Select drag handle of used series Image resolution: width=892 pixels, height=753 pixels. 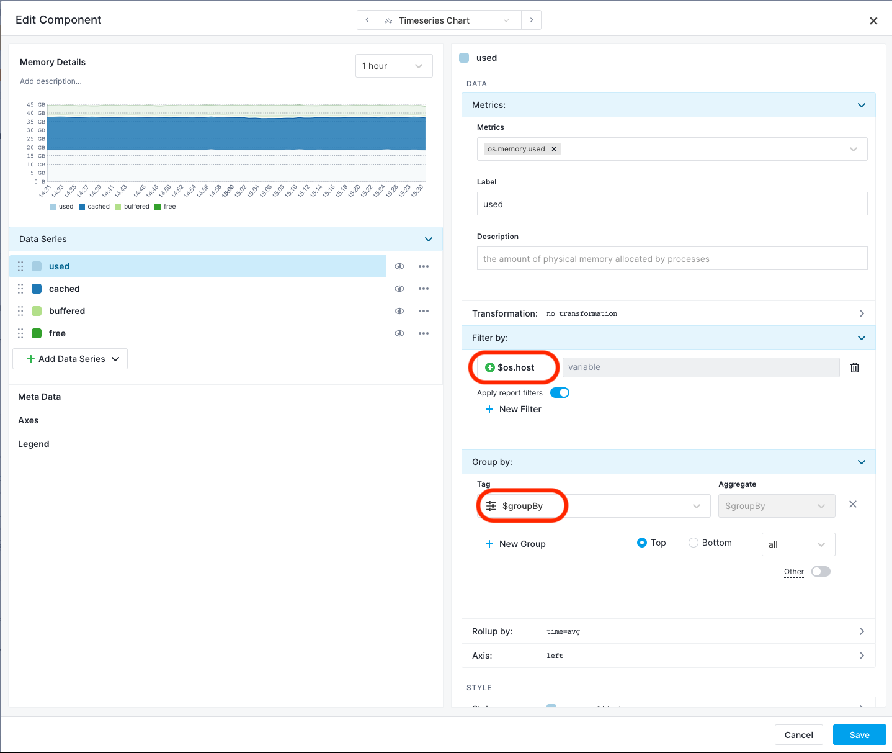point(20,266)
